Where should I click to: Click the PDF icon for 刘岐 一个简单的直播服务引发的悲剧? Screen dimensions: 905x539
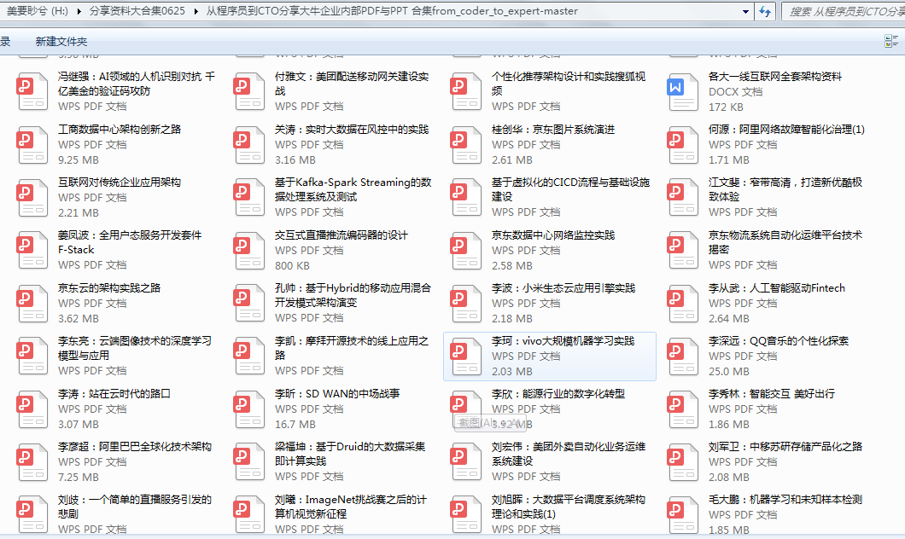click(32, 514)
